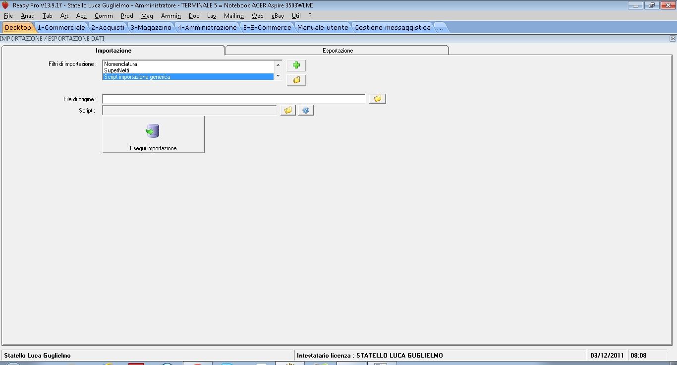The height and width of the screenshot is (365, 677).
Task: Open the Doc menu
Action: click(194, 16)
